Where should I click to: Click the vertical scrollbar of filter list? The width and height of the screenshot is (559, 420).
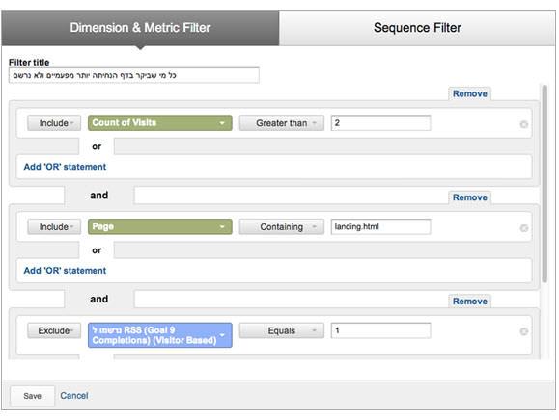(545, 183)
